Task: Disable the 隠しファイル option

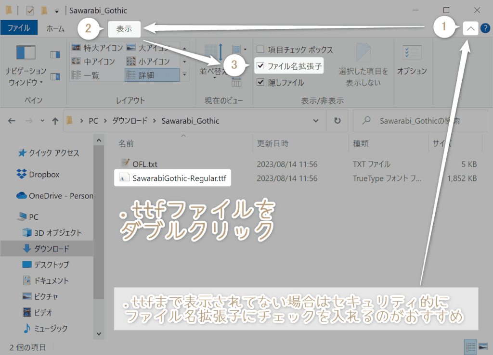Action: 260,82
